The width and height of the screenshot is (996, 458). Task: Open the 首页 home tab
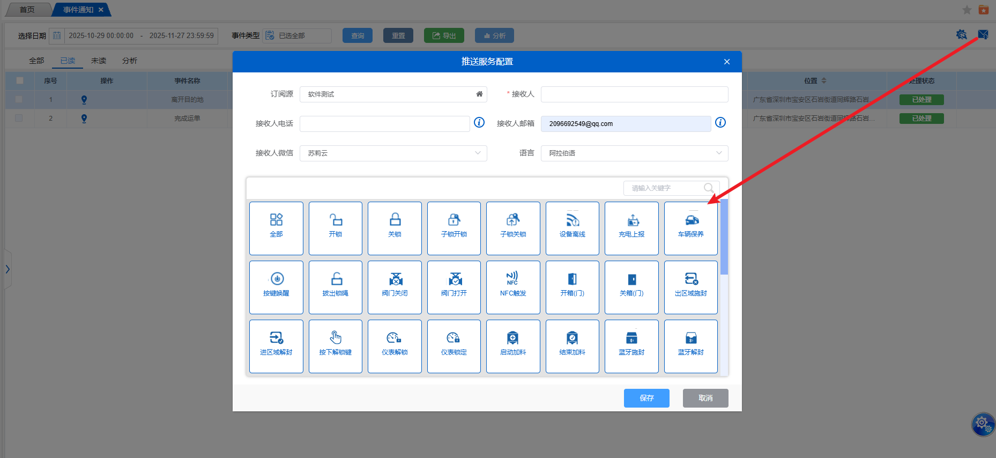click(27, 10)
